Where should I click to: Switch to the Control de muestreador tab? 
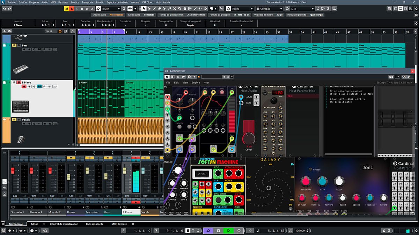coord(64,224)
